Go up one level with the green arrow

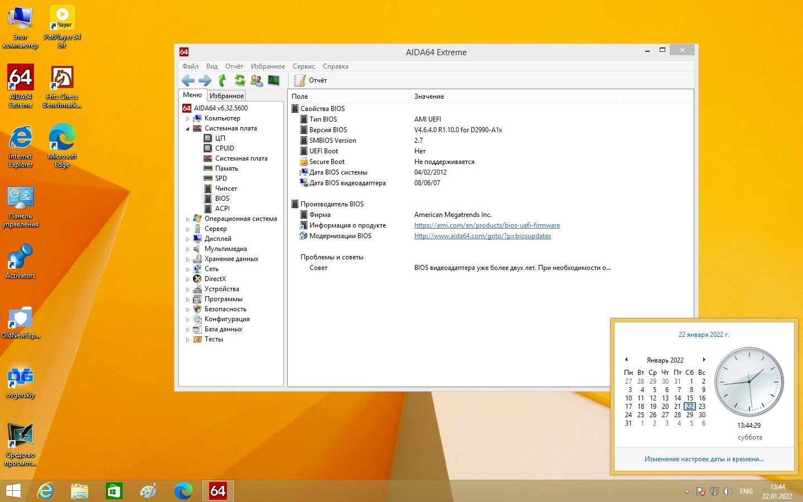point(222,80)
